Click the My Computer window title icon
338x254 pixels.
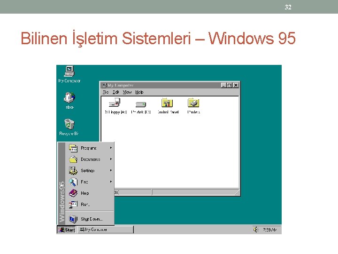click(104, 85)
